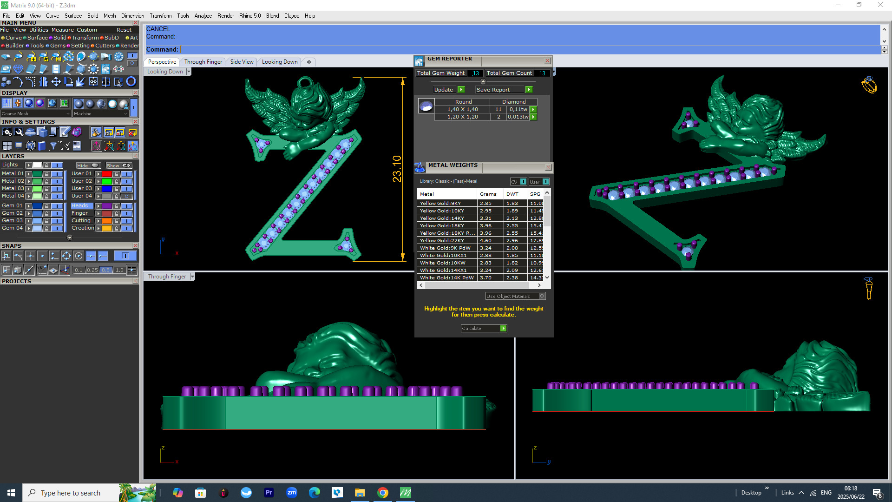Click the Heads layer purple color swatch
Screen dimensions: 892x502
tap(107, 206)
